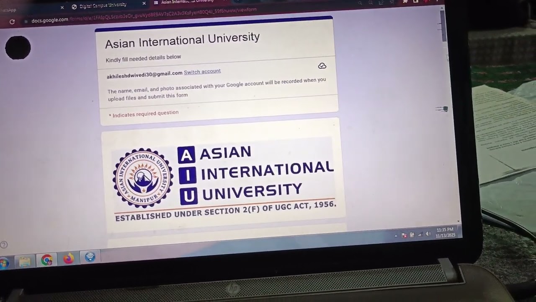Open Action Center flag tray icon
Viewport: 536px width, 302px height.
pos(404,235)
